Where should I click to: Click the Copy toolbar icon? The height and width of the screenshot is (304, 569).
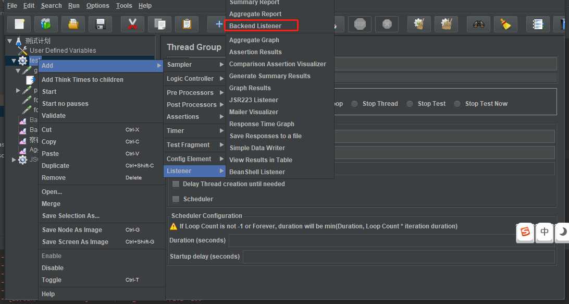coord(159,25)
